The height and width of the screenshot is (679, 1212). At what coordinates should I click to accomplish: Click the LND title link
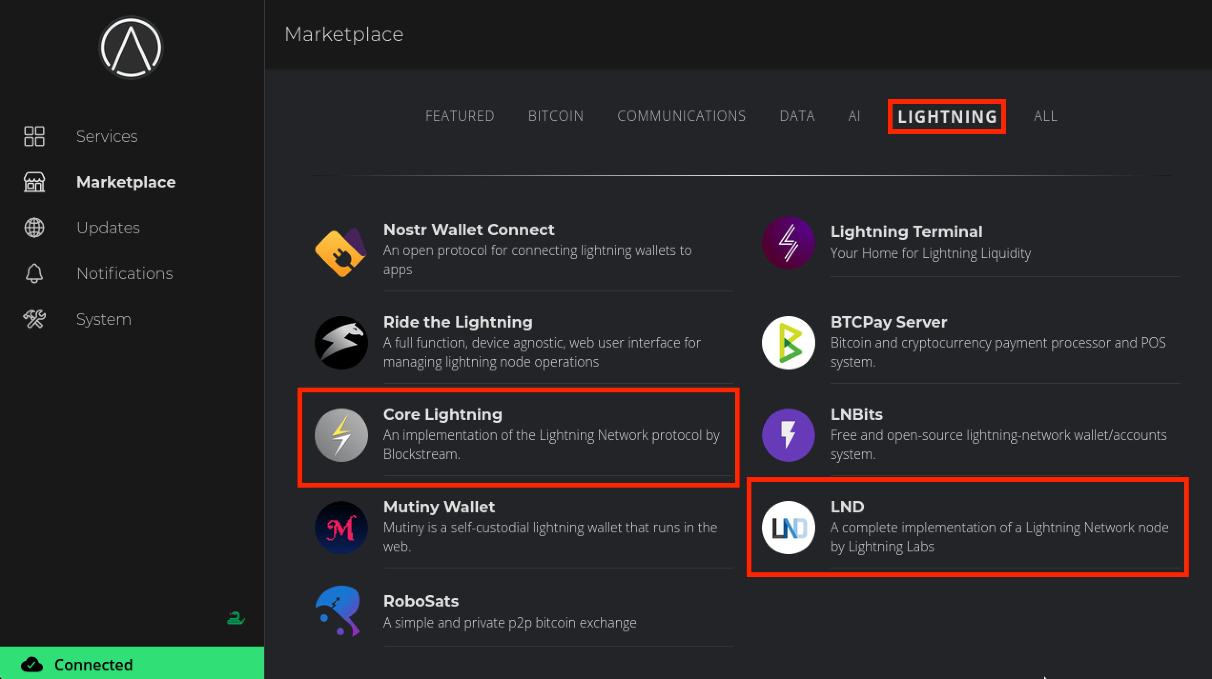pos(847,507)
